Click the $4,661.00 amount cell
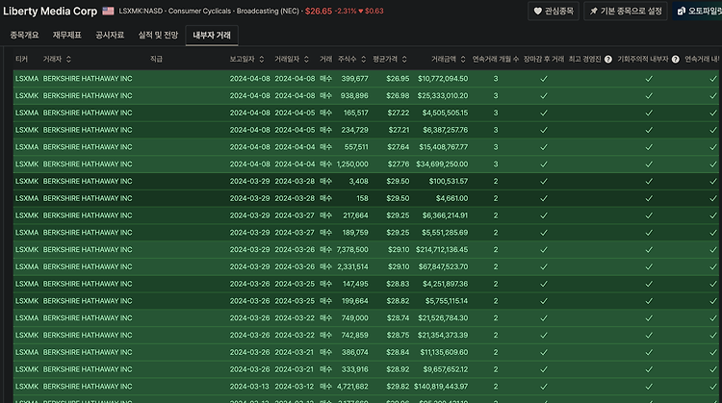 (452, 198)
